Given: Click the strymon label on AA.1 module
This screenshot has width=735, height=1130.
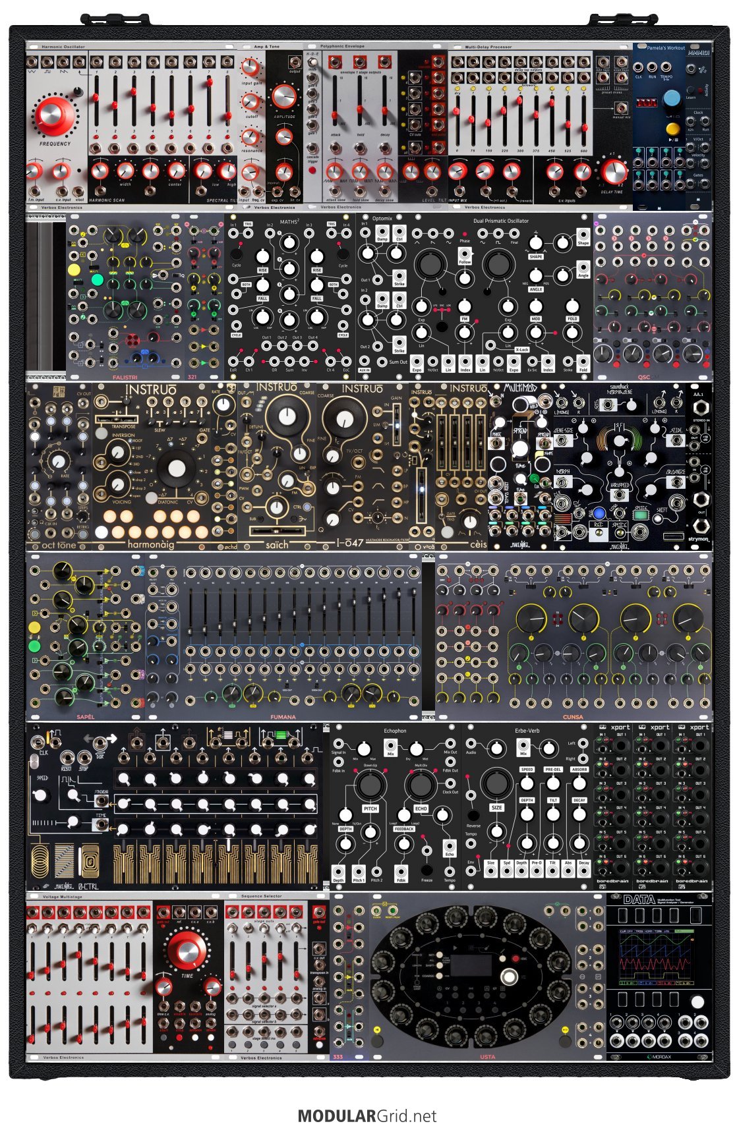Looking at the screenshot, I should [x=699, y=539].
